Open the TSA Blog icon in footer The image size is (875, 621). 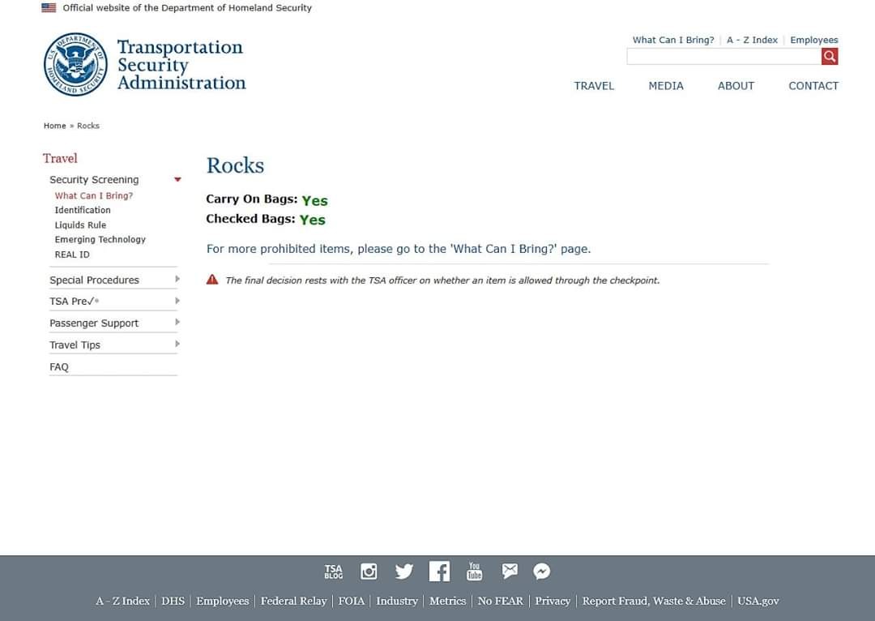(334, 572)
